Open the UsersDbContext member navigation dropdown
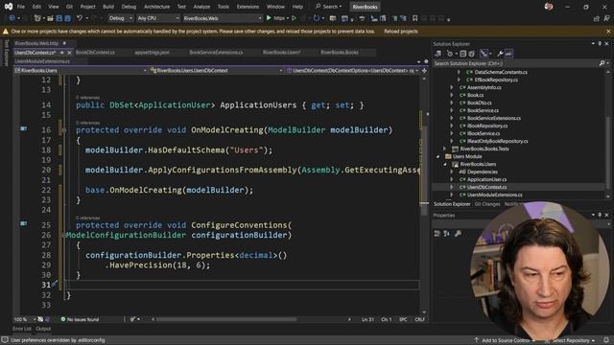The height and width of the screenshot is (345, 614). [352, 70]
